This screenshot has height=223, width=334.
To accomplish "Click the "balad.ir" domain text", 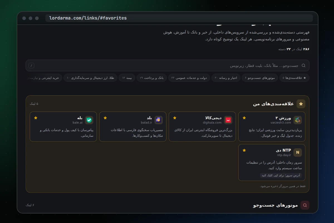I will click(x=146, y=123).
